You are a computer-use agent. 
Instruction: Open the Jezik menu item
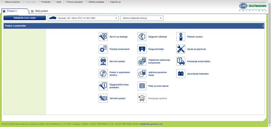click(x=59, y=2)
